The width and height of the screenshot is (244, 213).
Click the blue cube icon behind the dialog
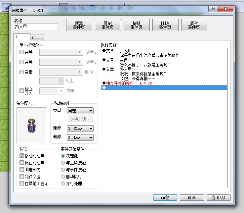(6, 7)
